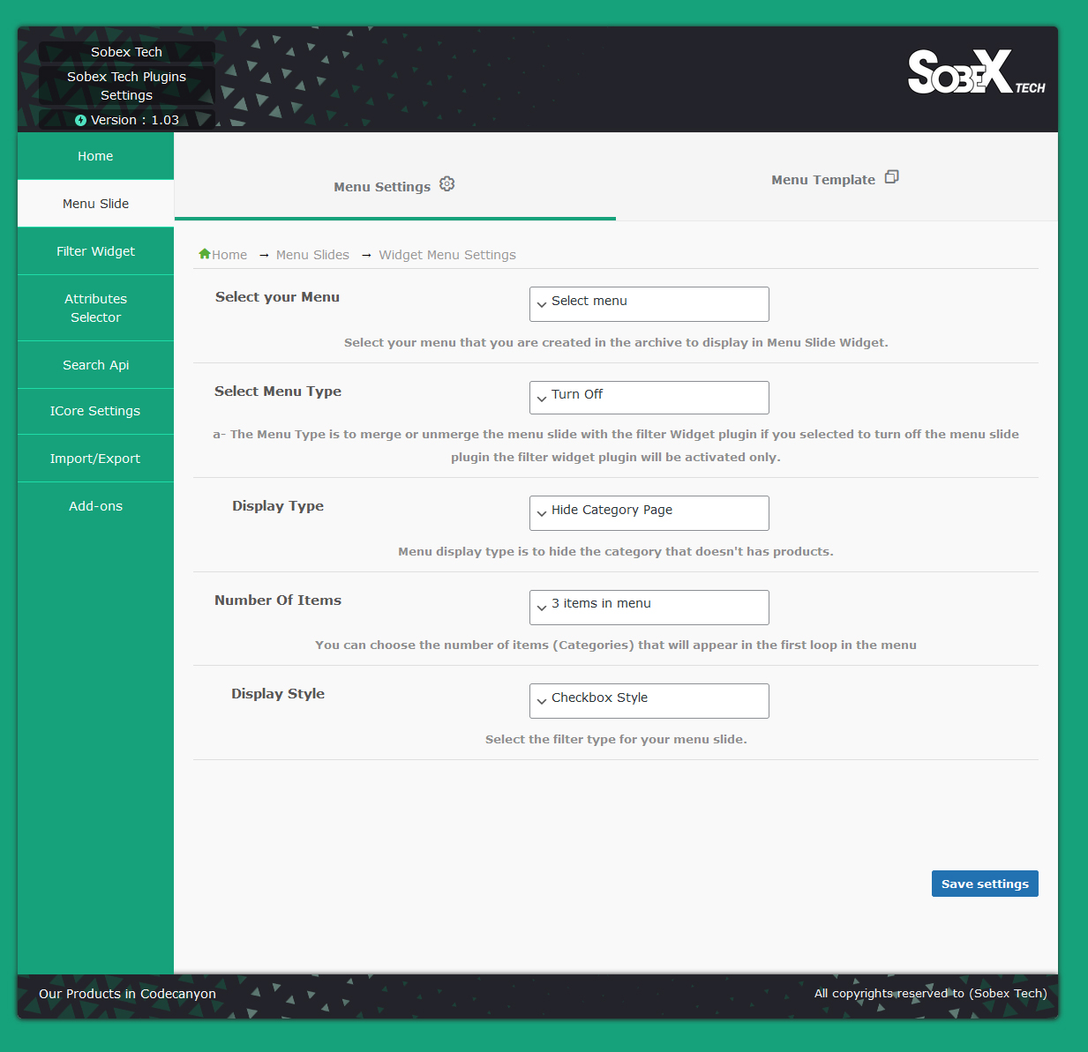
Task: Click the green home icon in breadcrumb
Action: click(205, 254)
